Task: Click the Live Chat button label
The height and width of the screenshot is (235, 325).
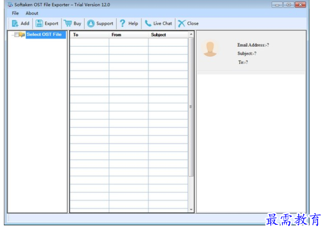Action: pyautogui.click(x=162, y=23)
